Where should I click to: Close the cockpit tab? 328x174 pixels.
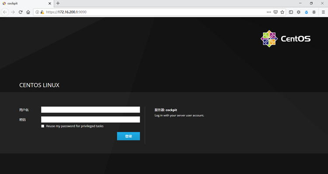49,3
